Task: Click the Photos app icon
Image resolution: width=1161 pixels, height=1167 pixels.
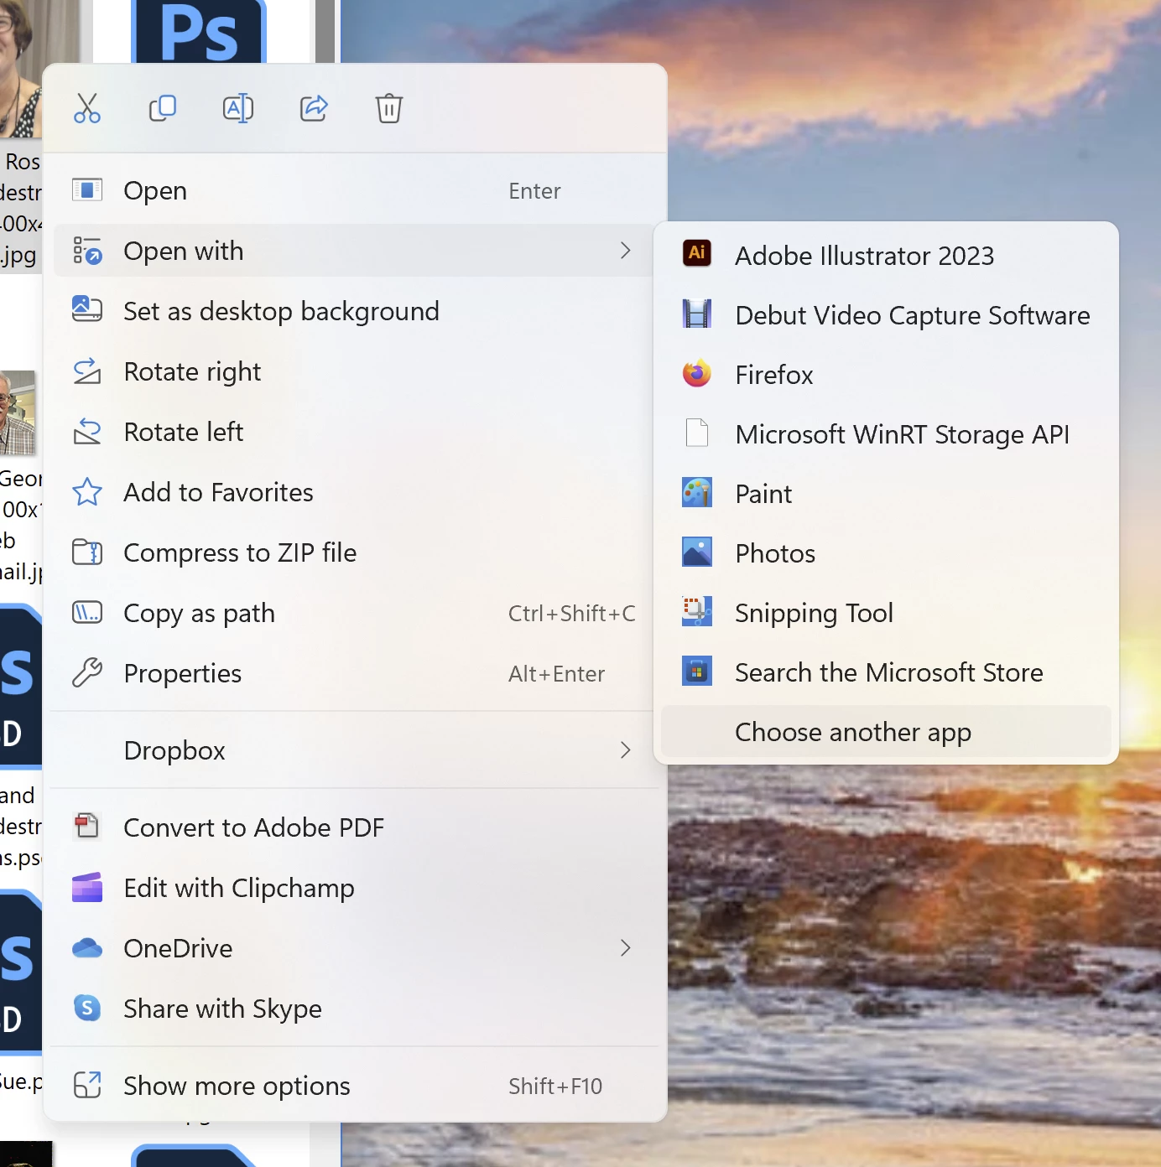Action: pos(697,552)
